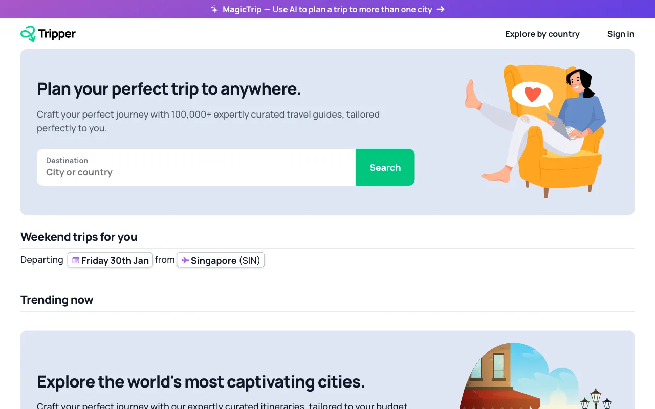Viewport: 655px width, 409px height.
Task: Open the Friday 30th Jan date picker
Action: (110, 260)
